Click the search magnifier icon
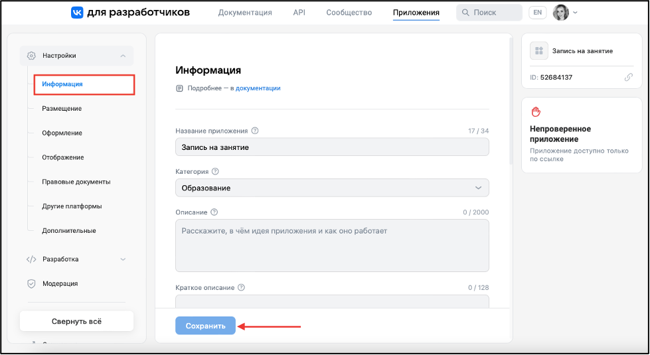Screen dimensions: 650x355 point(465,13)
